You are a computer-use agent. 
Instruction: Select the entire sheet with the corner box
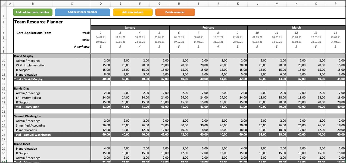(x=4, y=4)
